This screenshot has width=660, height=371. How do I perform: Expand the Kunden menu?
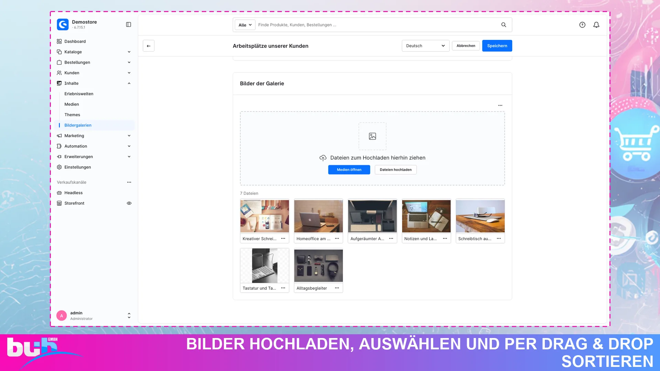coord(129,73)
